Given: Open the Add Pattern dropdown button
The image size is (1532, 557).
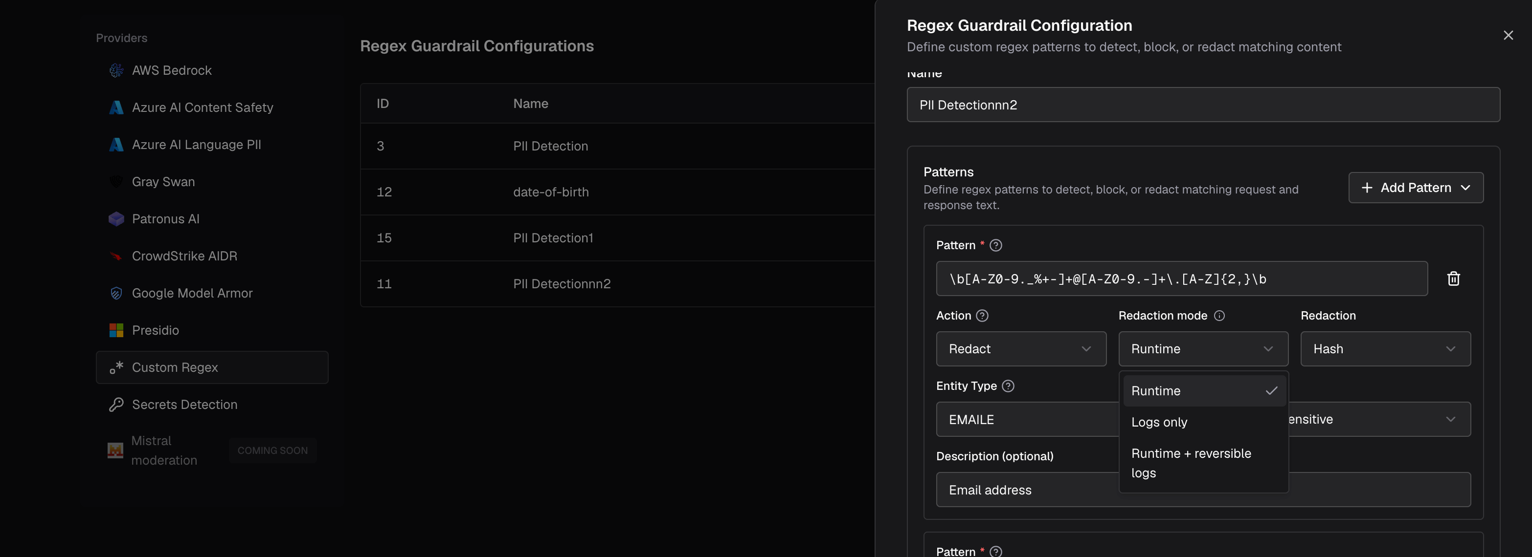Looking at the screenshot, I should click(x=1416, y=188).
